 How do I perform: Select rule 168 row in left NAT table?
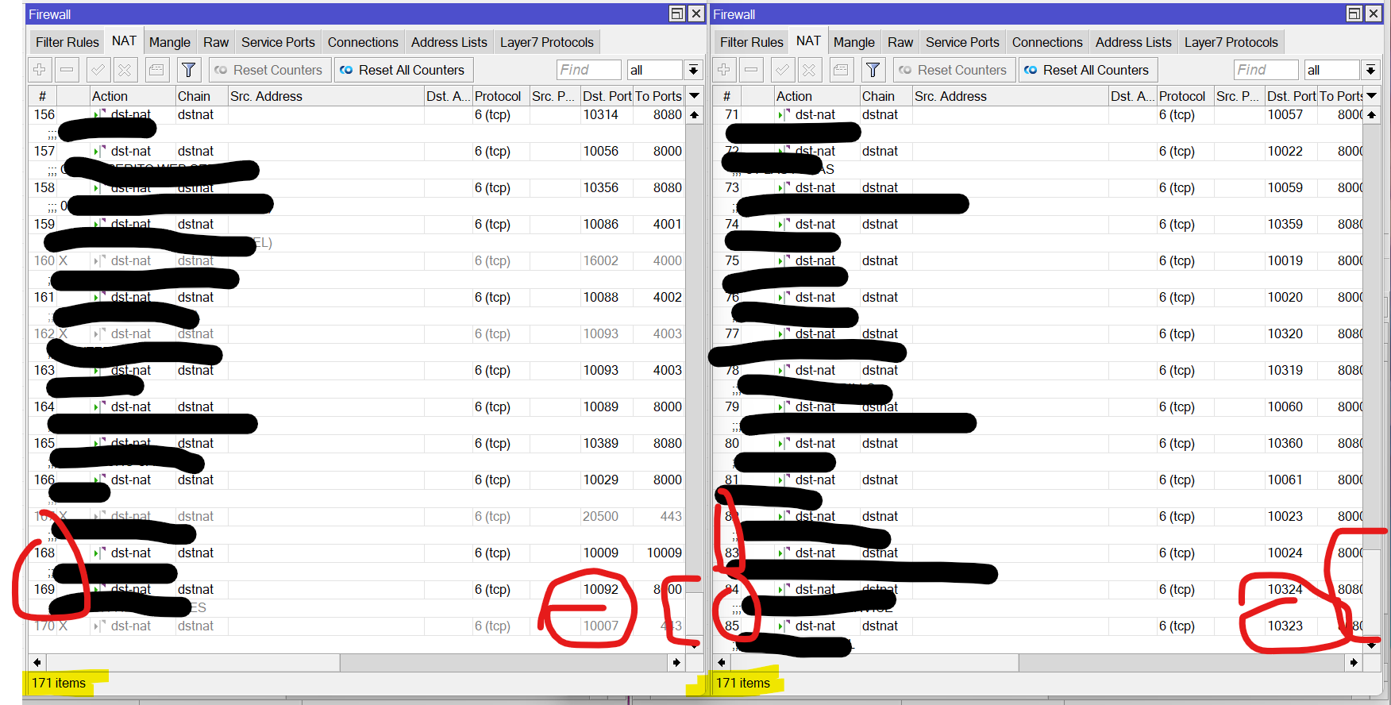(356, 553)
